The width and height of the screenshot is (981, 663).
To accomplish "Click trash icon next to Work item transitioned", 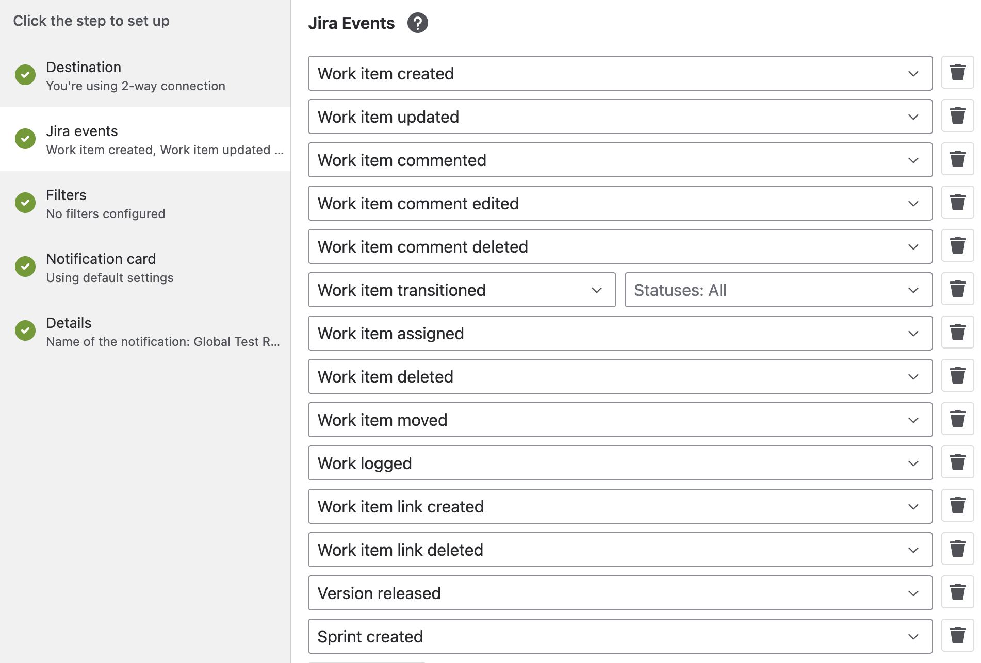I will 958,290.
